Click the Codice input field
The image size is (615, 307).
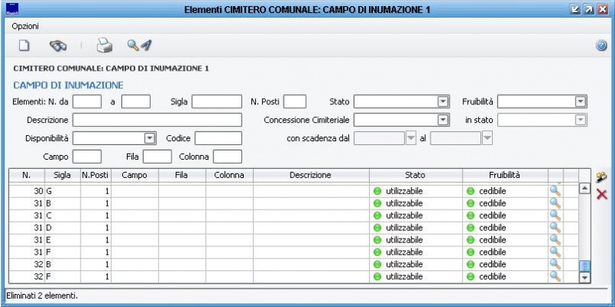pos(218,138)
